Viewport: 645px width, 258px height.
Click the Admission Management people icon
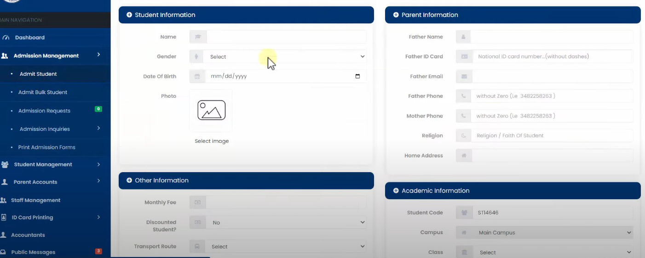5,56
